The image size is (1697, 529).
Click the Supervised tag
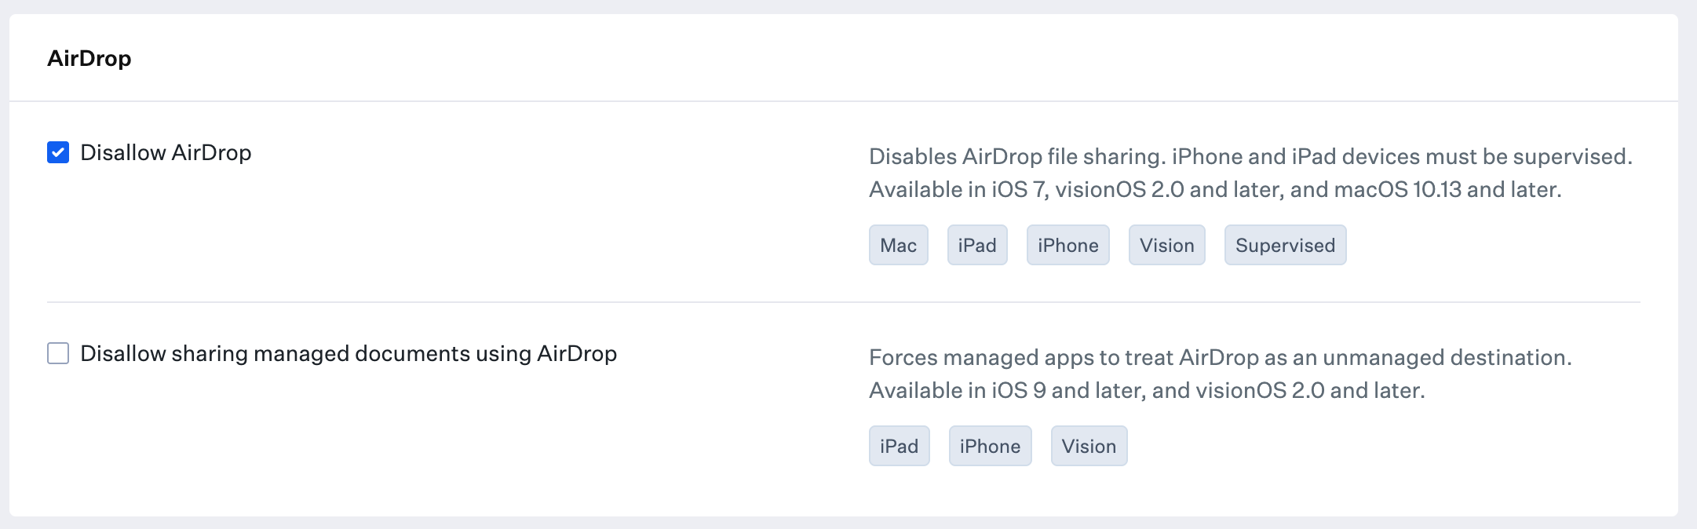coord(1285,245)
